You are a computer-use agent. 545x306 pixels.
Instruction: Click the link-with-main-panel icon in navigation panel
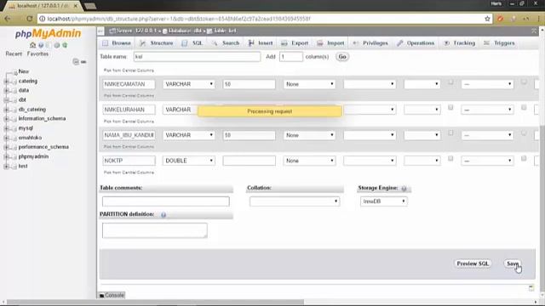pos(83,62)
